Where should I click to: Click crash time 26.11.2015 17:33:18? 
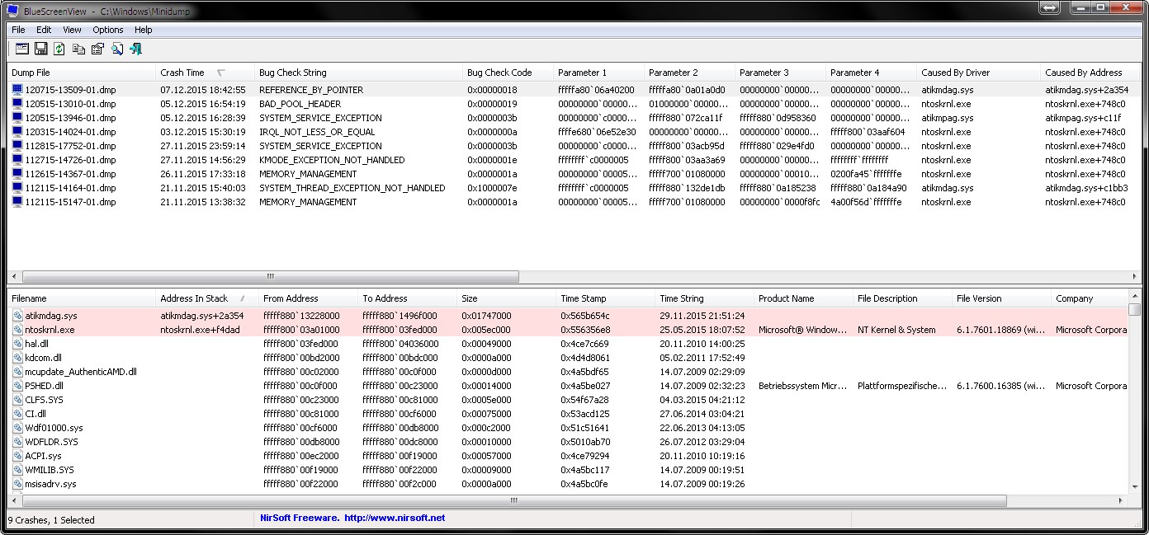point(203,174)
